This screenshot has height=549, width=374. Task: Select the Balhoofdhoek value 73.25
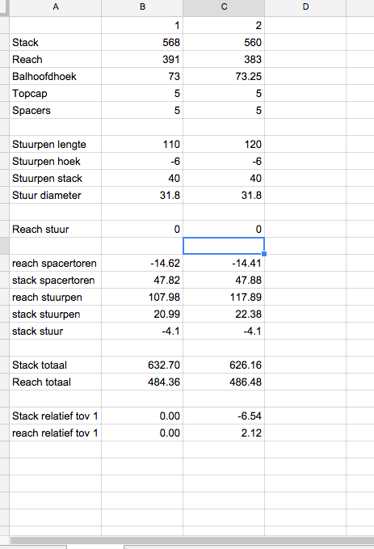click(224, 76)
